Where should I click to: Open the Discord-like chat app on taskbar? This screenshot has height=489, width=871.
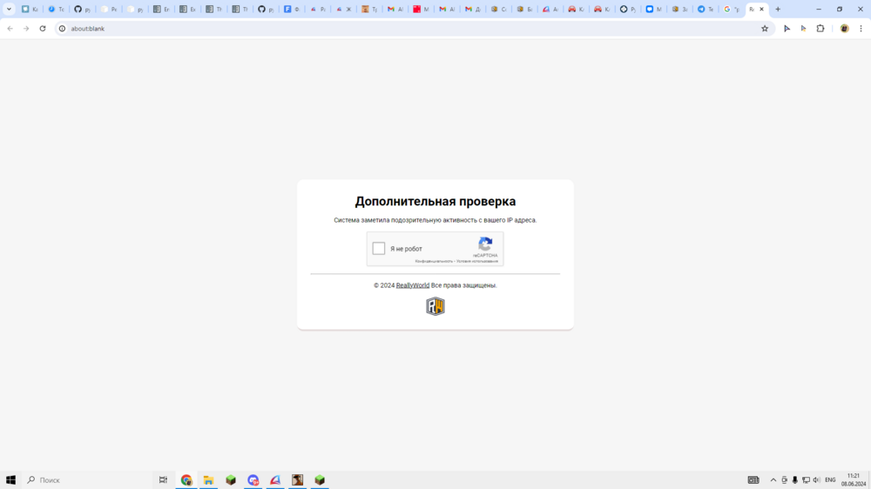pyautogui.click(x=253, y=479)
